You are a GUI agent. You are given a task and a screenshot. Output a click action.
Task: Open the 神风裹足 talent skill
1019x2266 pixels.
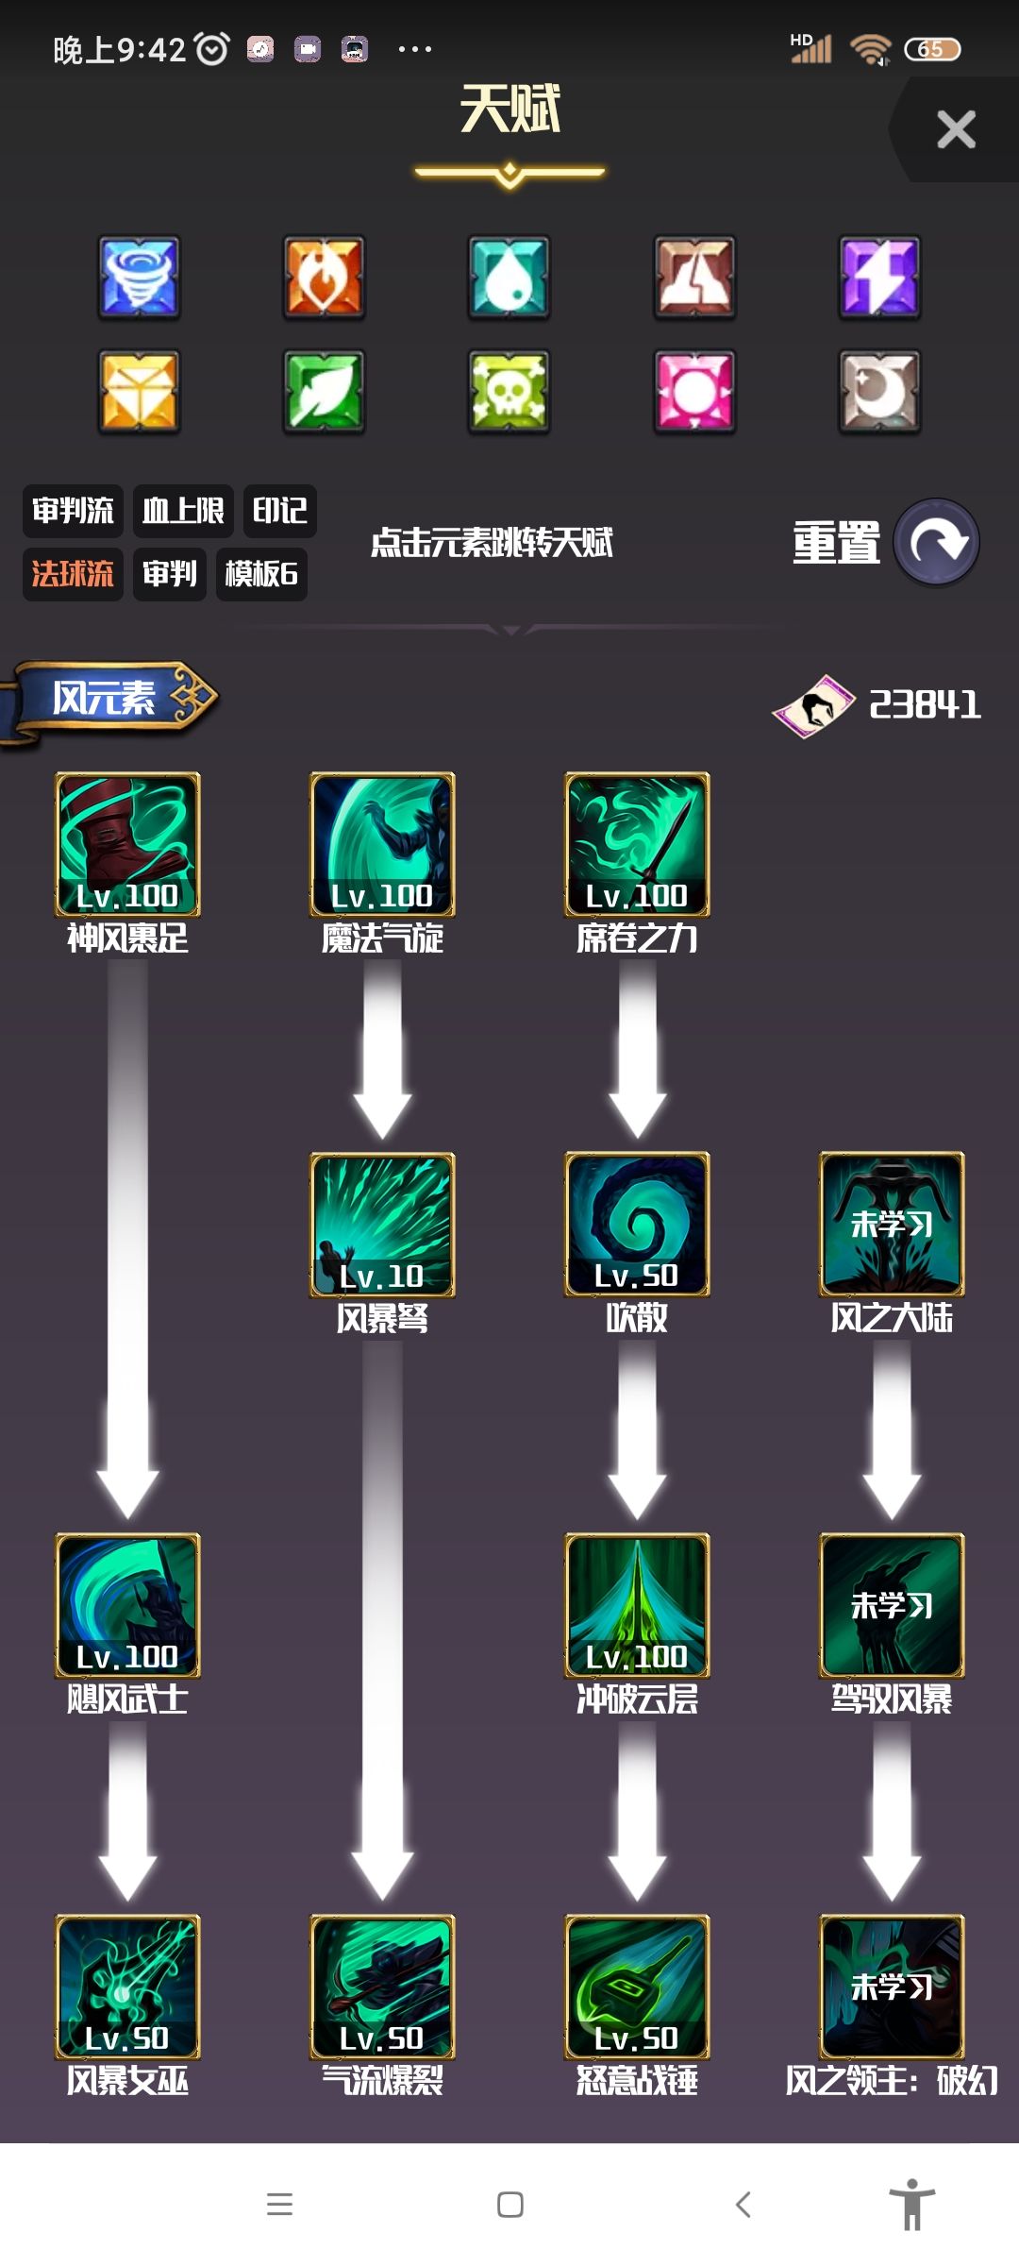[127, 844]
